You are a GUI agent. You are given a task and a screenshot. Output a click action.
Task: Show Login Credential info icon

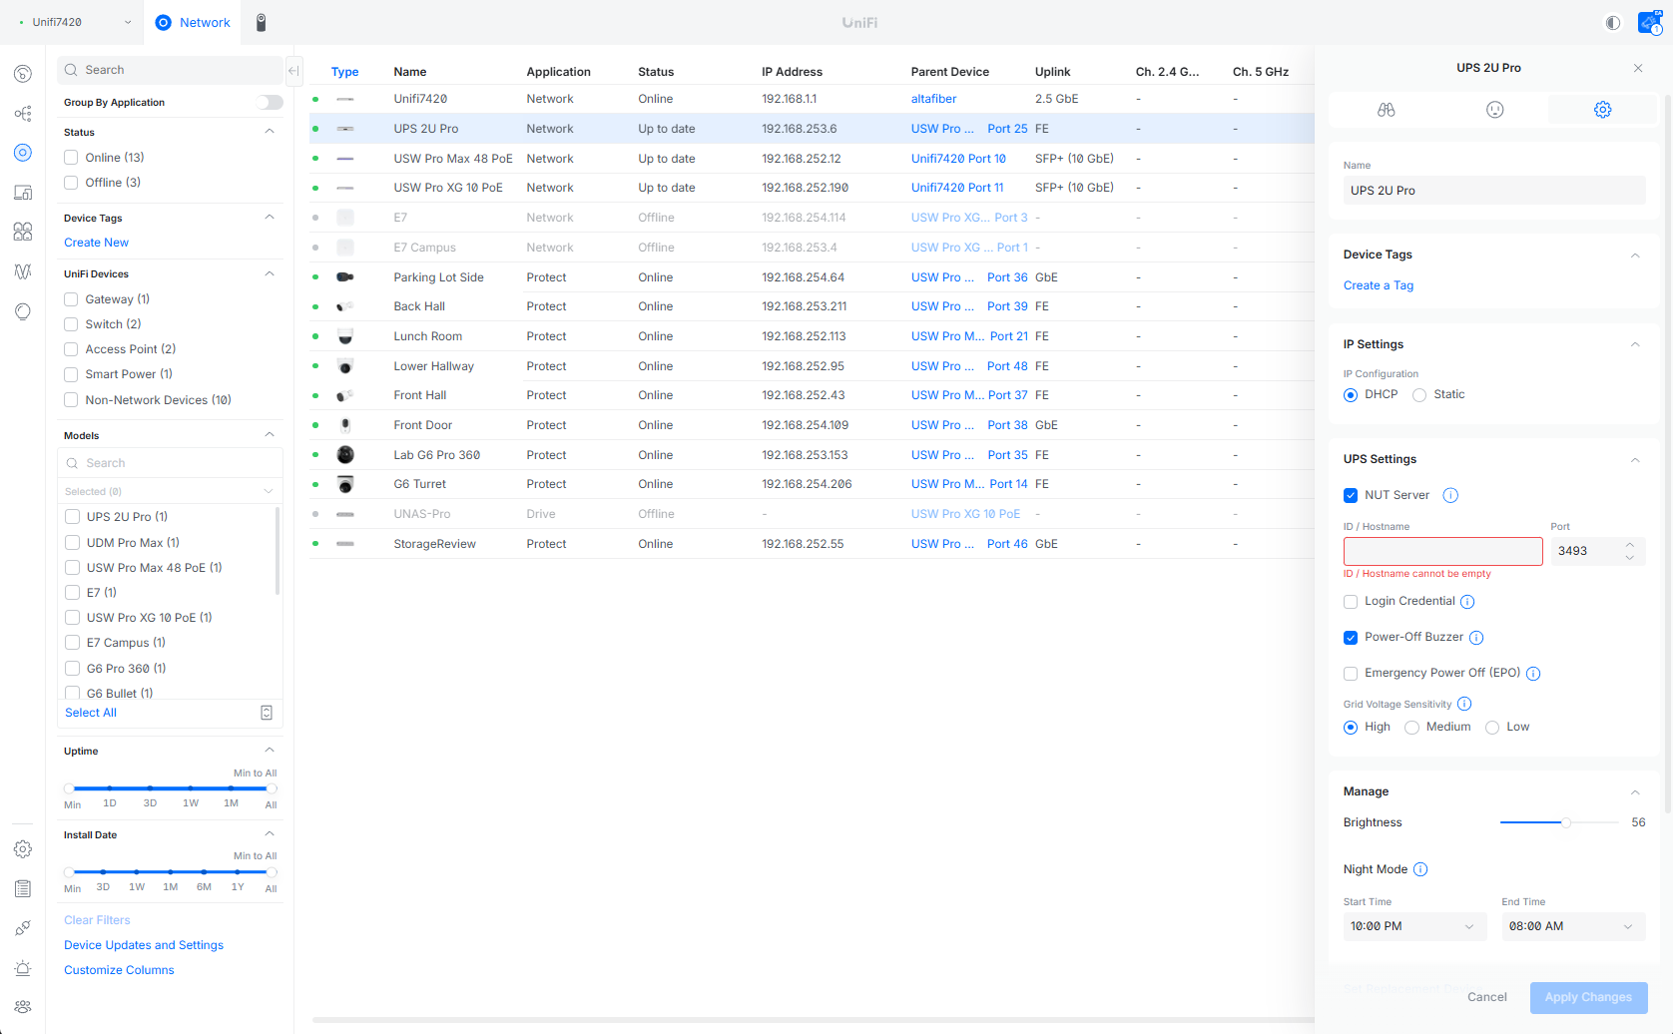point(1467,602)
